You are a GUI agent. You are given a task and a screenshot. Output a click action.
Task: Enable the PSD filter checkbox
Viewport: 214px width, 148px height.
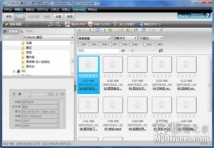tap(131, 44)
